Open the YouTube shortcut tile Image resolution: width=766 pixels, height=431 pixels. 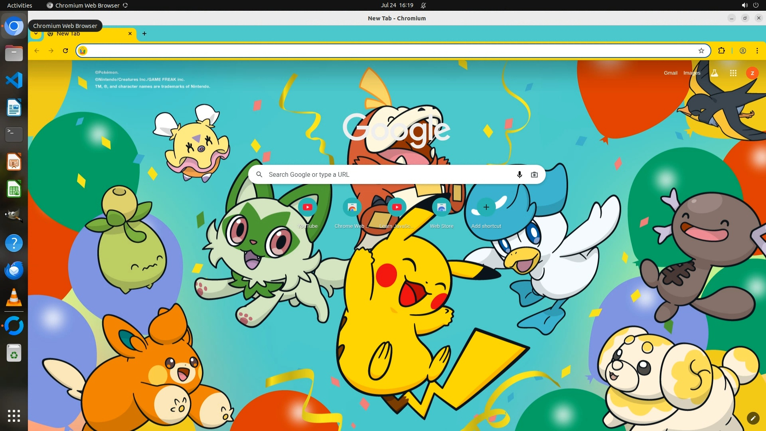point(307,207)
